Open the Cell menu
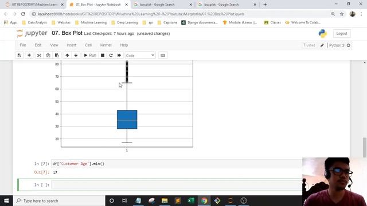Viewport: 367px width, 206px height. click(x=88, y=45)
